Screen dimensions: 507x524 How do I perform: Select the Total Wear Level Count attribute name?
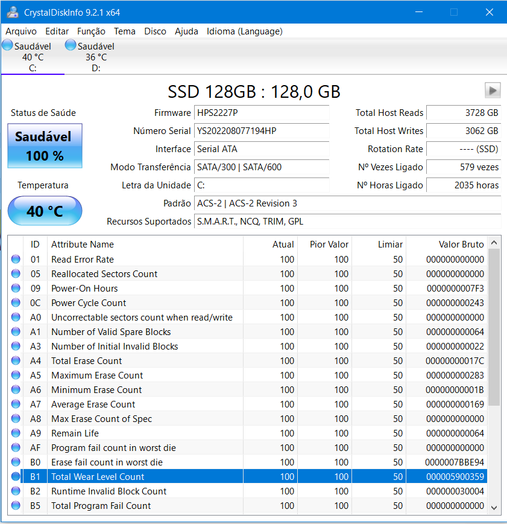point(98,476)
